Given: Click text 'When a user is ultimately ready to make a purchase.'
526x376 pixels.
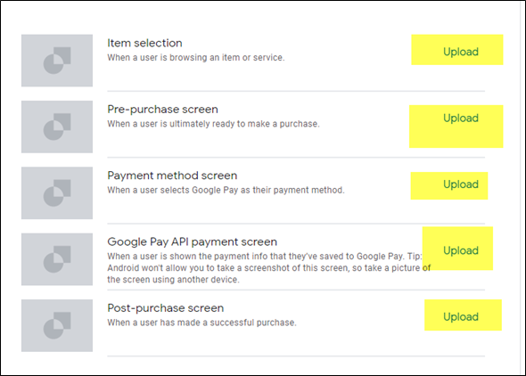Looking at the screenshot, I should (213, 124).
